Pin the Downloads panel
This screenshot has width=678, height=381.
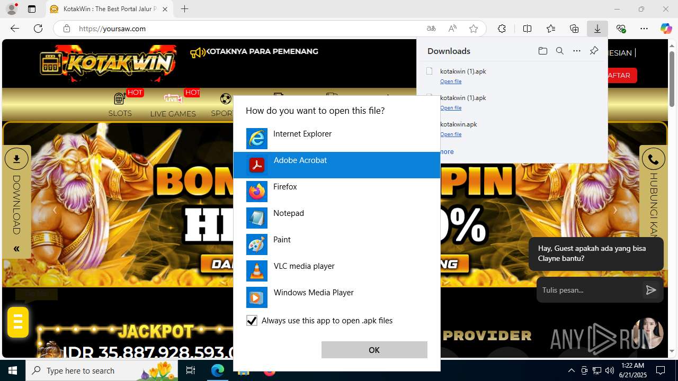point(594,51)
